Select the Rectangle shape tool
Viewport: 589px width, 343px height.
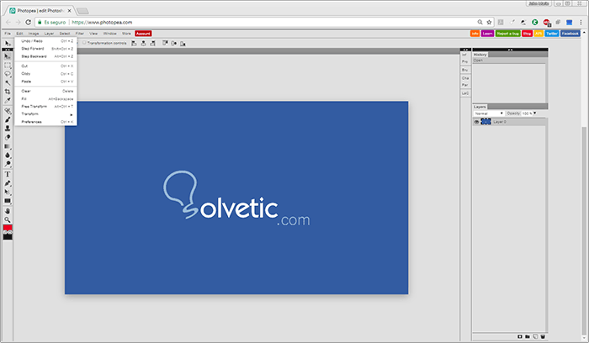[x=8, y=201]
